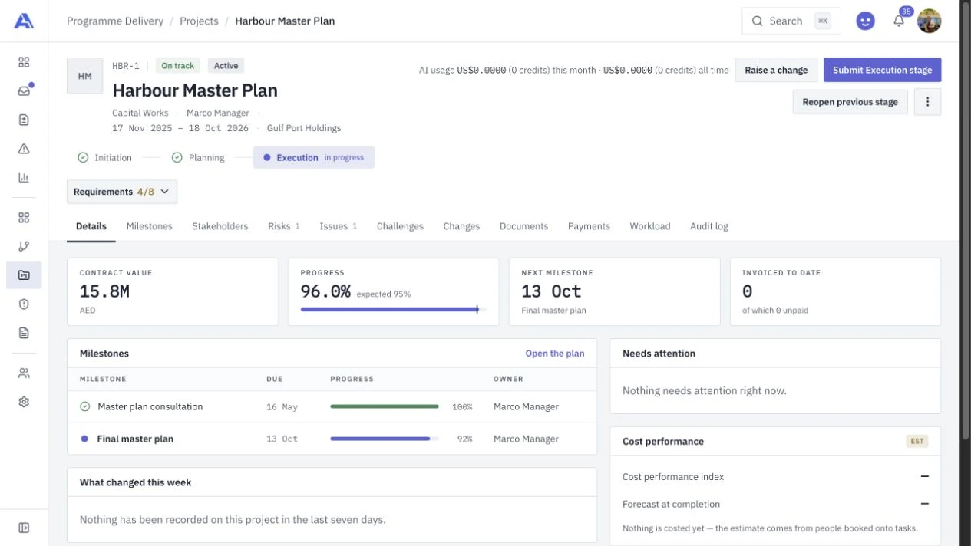The image size is (971, 546).
Task: Open the settings gear sidebar icon
Action: click(x=24, y=402)
